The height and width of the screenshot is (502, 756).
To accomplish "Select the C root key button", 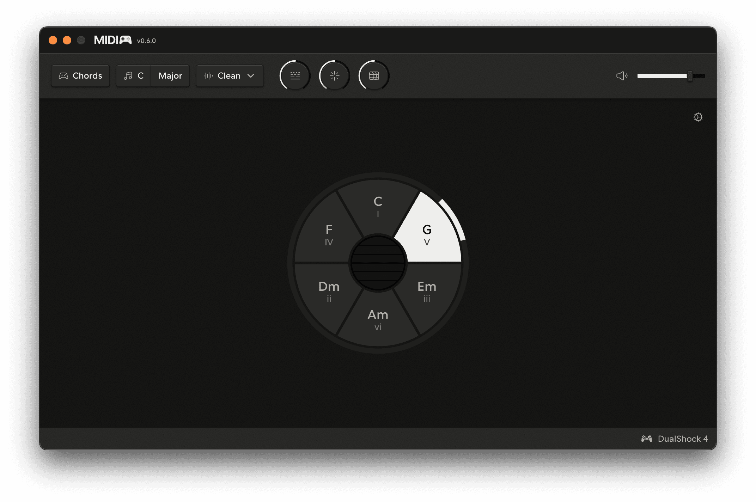I will point(134,76).
